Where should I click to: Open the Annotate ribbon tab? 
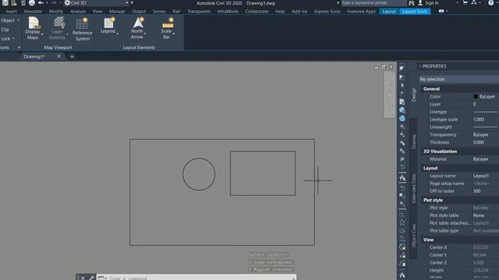(x=33, y=11)
